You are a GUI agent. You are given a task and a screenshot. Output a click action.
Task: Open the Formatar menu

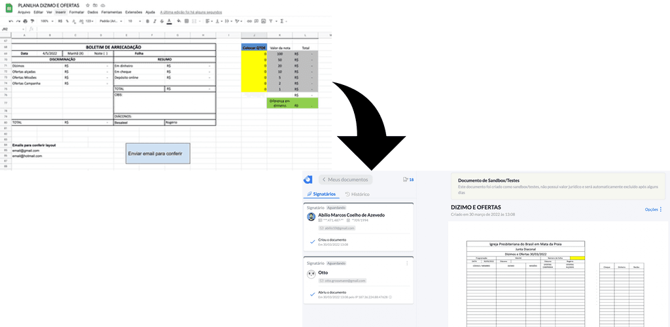[x=77, y=12]
